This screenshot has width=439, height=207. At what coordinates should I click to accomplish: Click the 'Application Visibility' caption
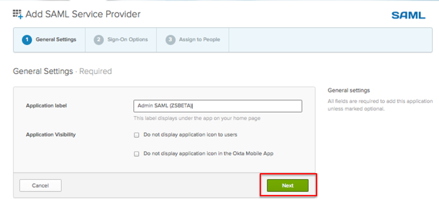coord(51,135)
